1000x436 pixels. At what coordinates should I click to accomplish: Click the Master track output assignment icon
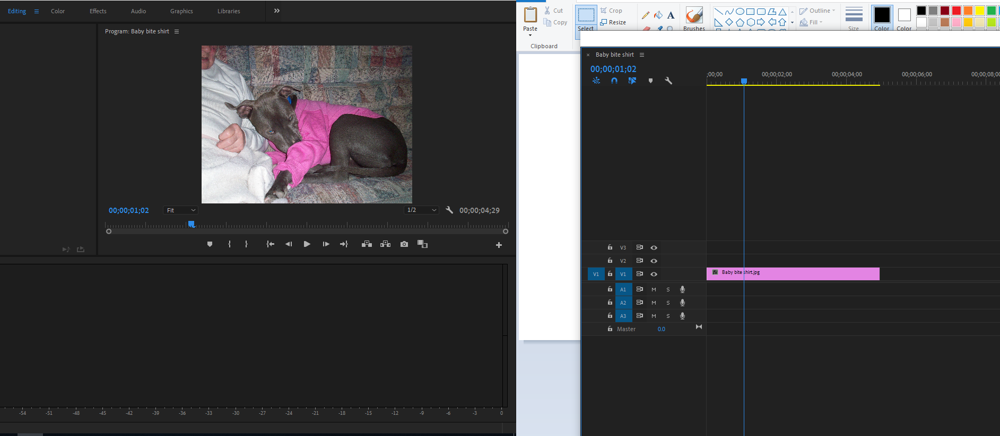pos(699,327)
